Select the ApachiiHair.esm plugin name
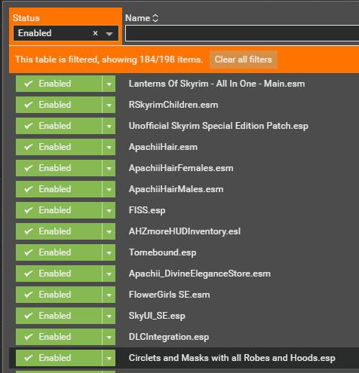Screen dimensions: 359x373 [163, 147]
